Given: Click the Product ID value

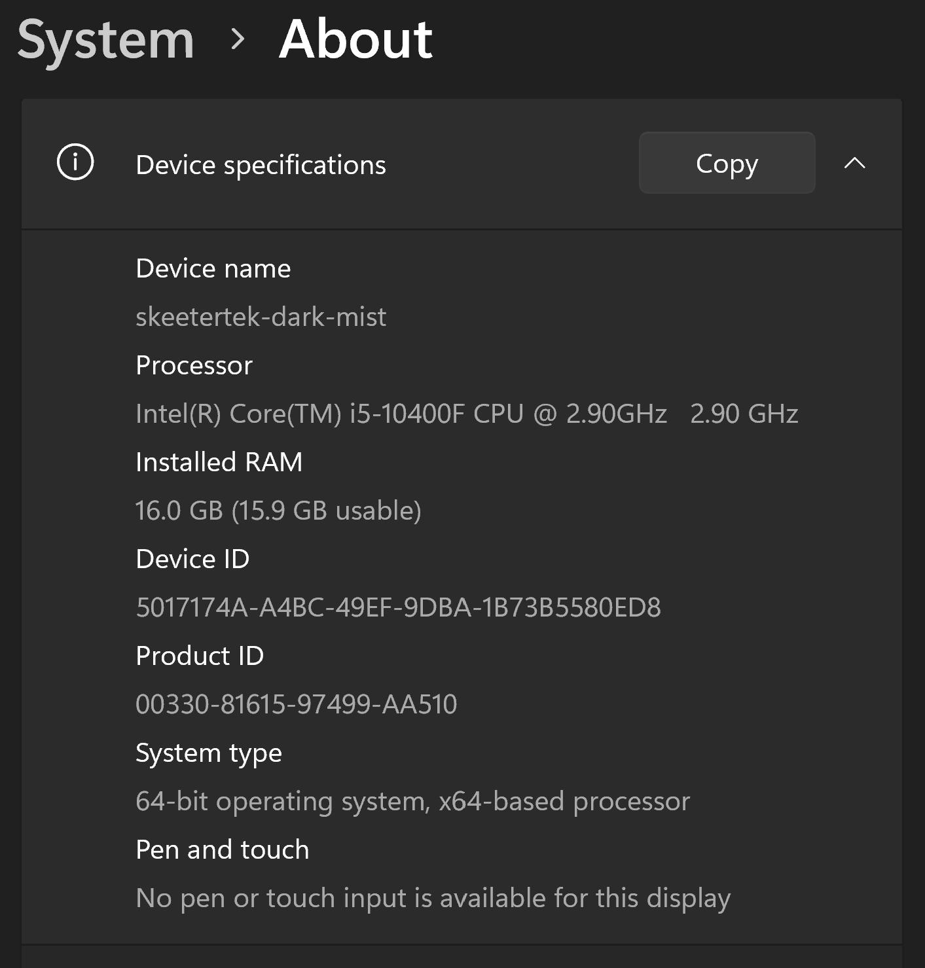Looking at the screenshot, I should [296, 704].
